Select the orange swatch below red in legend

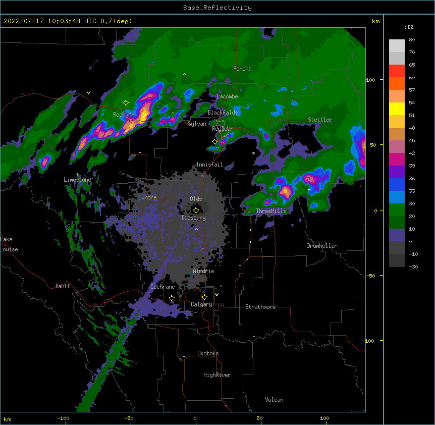397,83
